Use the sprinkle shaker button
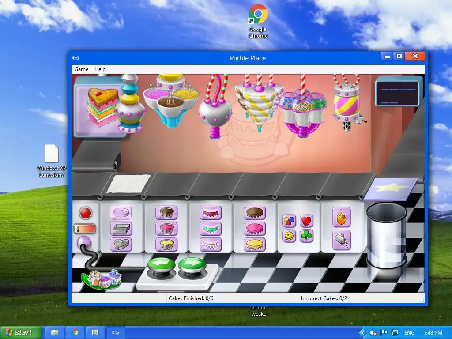452x339 pixels. click(341, 240)
